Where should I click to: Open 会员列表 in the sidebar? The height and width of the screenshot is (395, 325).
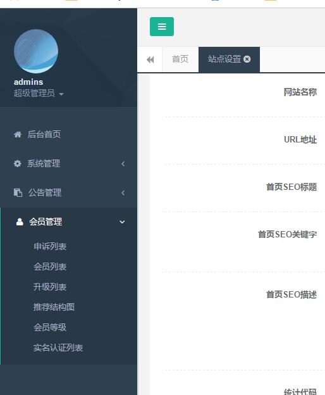(x=50, y=266)
